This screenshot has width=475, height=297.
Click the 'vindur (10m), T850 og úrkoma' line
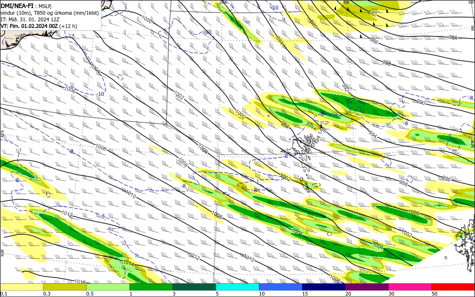coord(37,12)
